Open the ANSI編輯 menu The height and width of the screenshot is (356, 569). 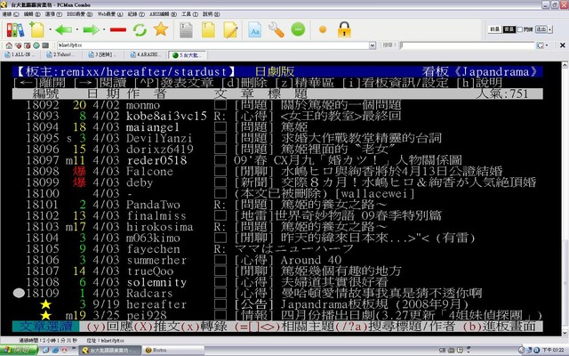163,14
